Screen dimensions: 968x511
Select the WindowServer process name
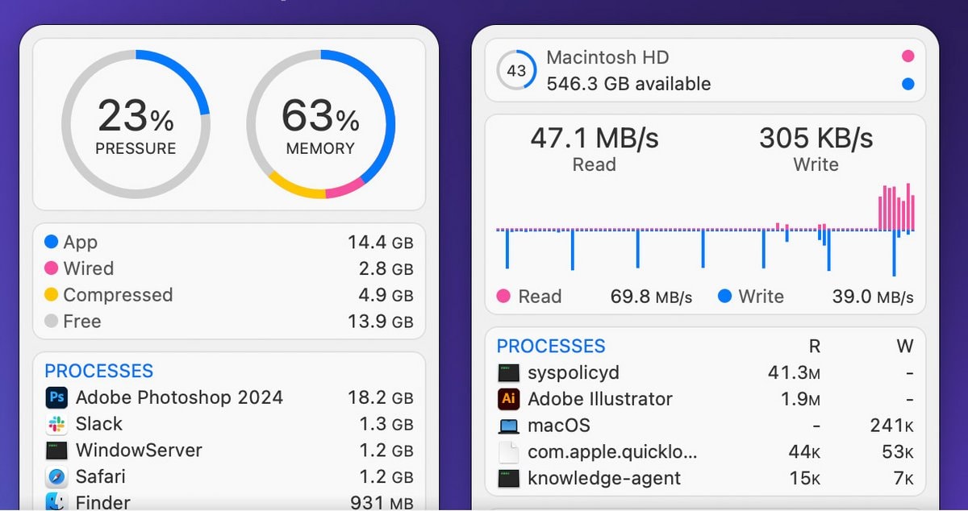coord(139,451)
